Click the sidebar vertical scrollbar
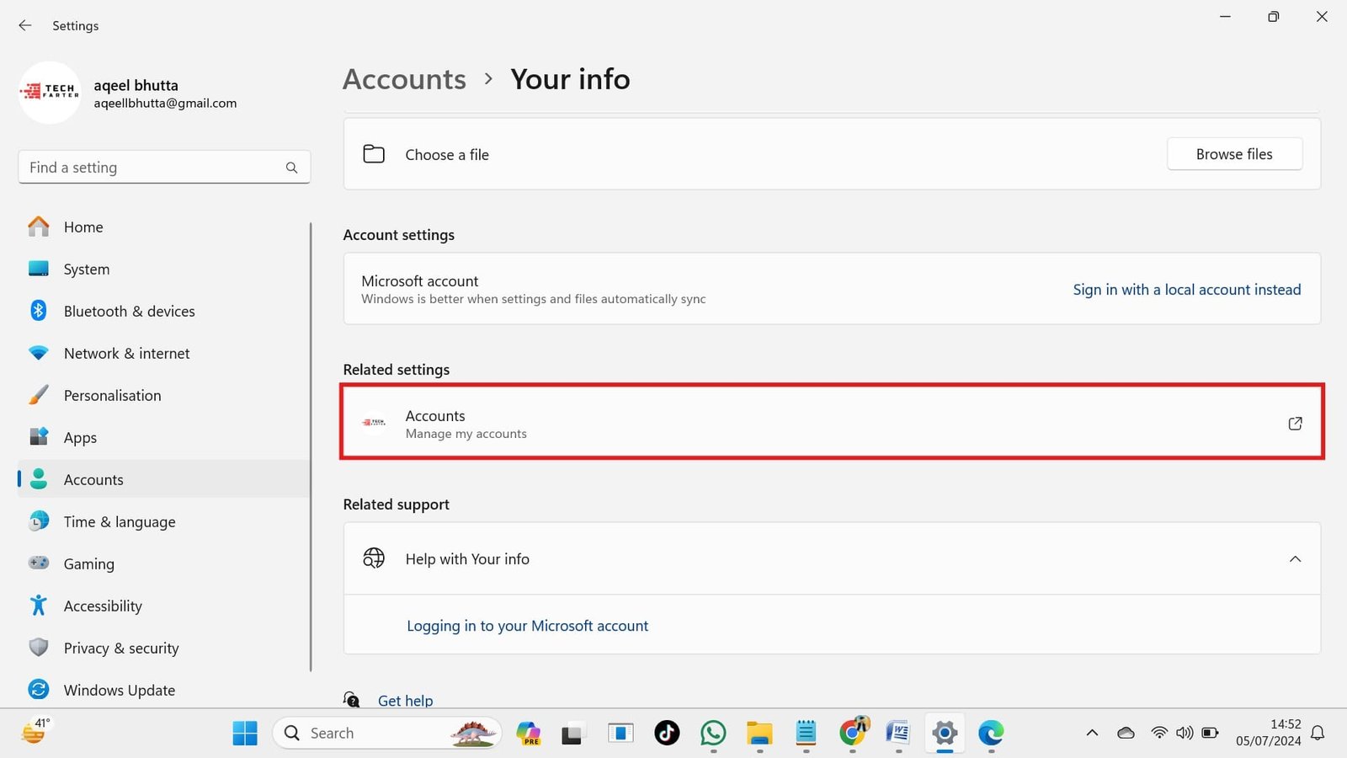This screenshot has width=1347, height=758. pos(311,446)
